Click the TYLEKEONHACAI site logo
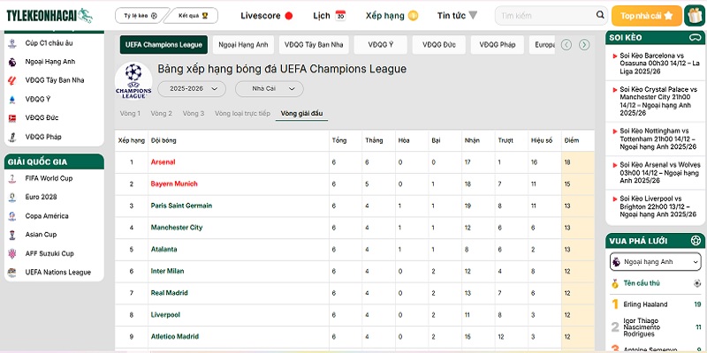 (x=49, y=16)
